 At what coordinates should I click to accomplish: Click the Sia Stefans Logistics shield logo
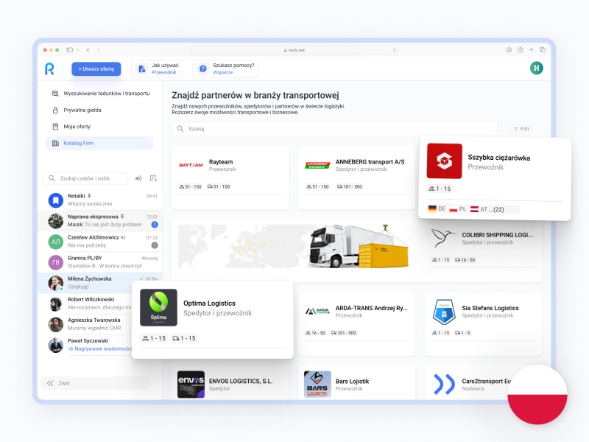pos(444,312)
